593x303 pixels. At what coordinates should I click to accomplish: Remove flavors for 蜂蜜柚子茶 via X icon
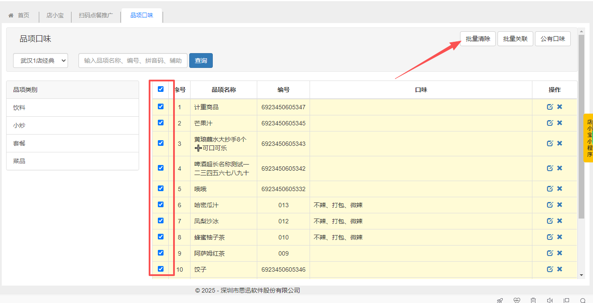(559, 237)
